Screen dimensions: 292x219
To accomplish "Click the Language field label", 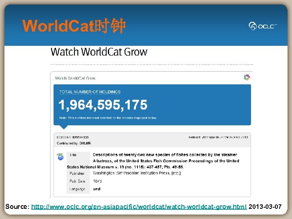I will click(x=77, y=189).
